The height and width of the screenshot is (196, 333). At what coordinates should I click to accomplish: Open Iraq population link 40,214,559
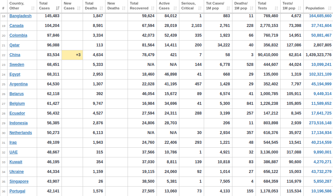[x=321, y=142]
